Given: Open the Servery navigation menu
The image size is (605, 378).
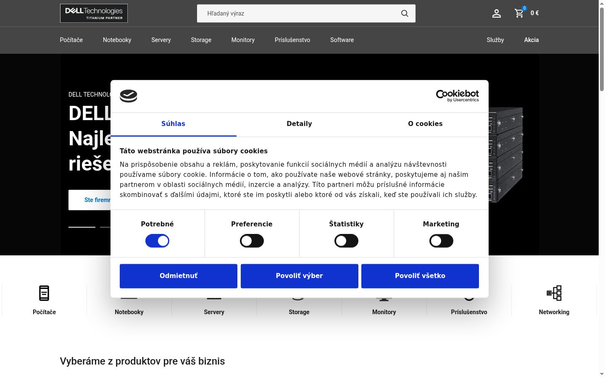Looking at the screenshot, I should click(161, 40).
